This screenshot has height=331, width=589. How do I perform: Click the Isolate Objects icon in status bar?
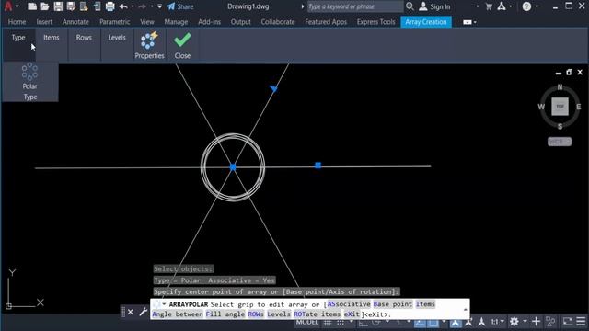550,322
